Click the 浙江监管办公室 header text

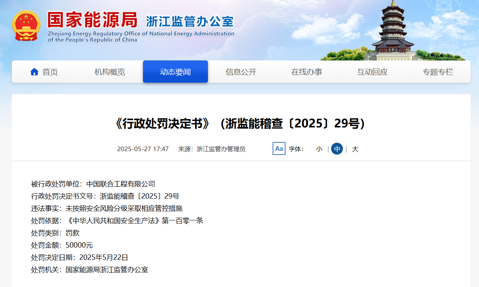(x=190, y=21)
